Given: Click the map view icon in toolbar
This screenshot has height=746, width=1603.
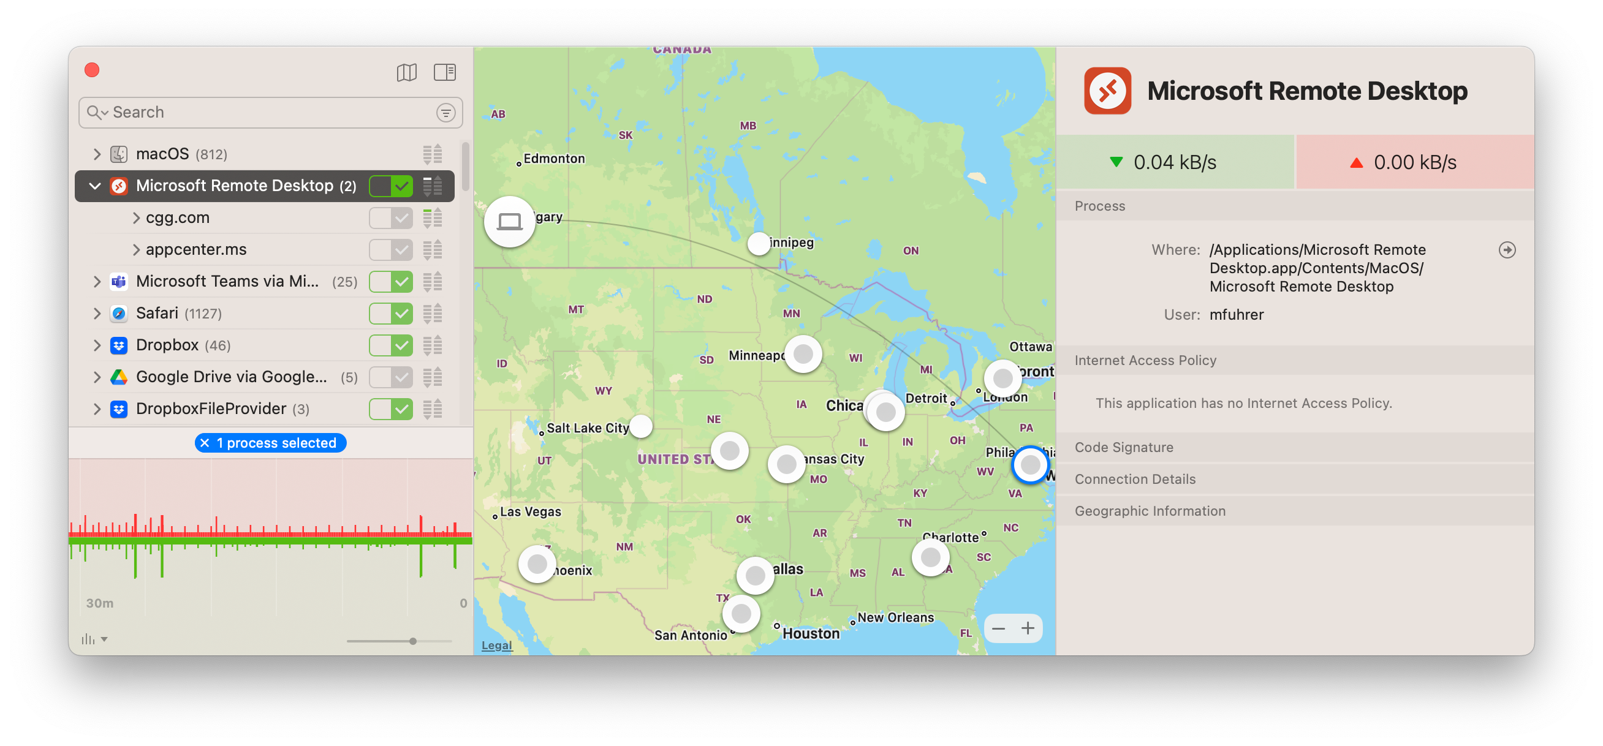Looking at the screenshot, I should [406, 72].
